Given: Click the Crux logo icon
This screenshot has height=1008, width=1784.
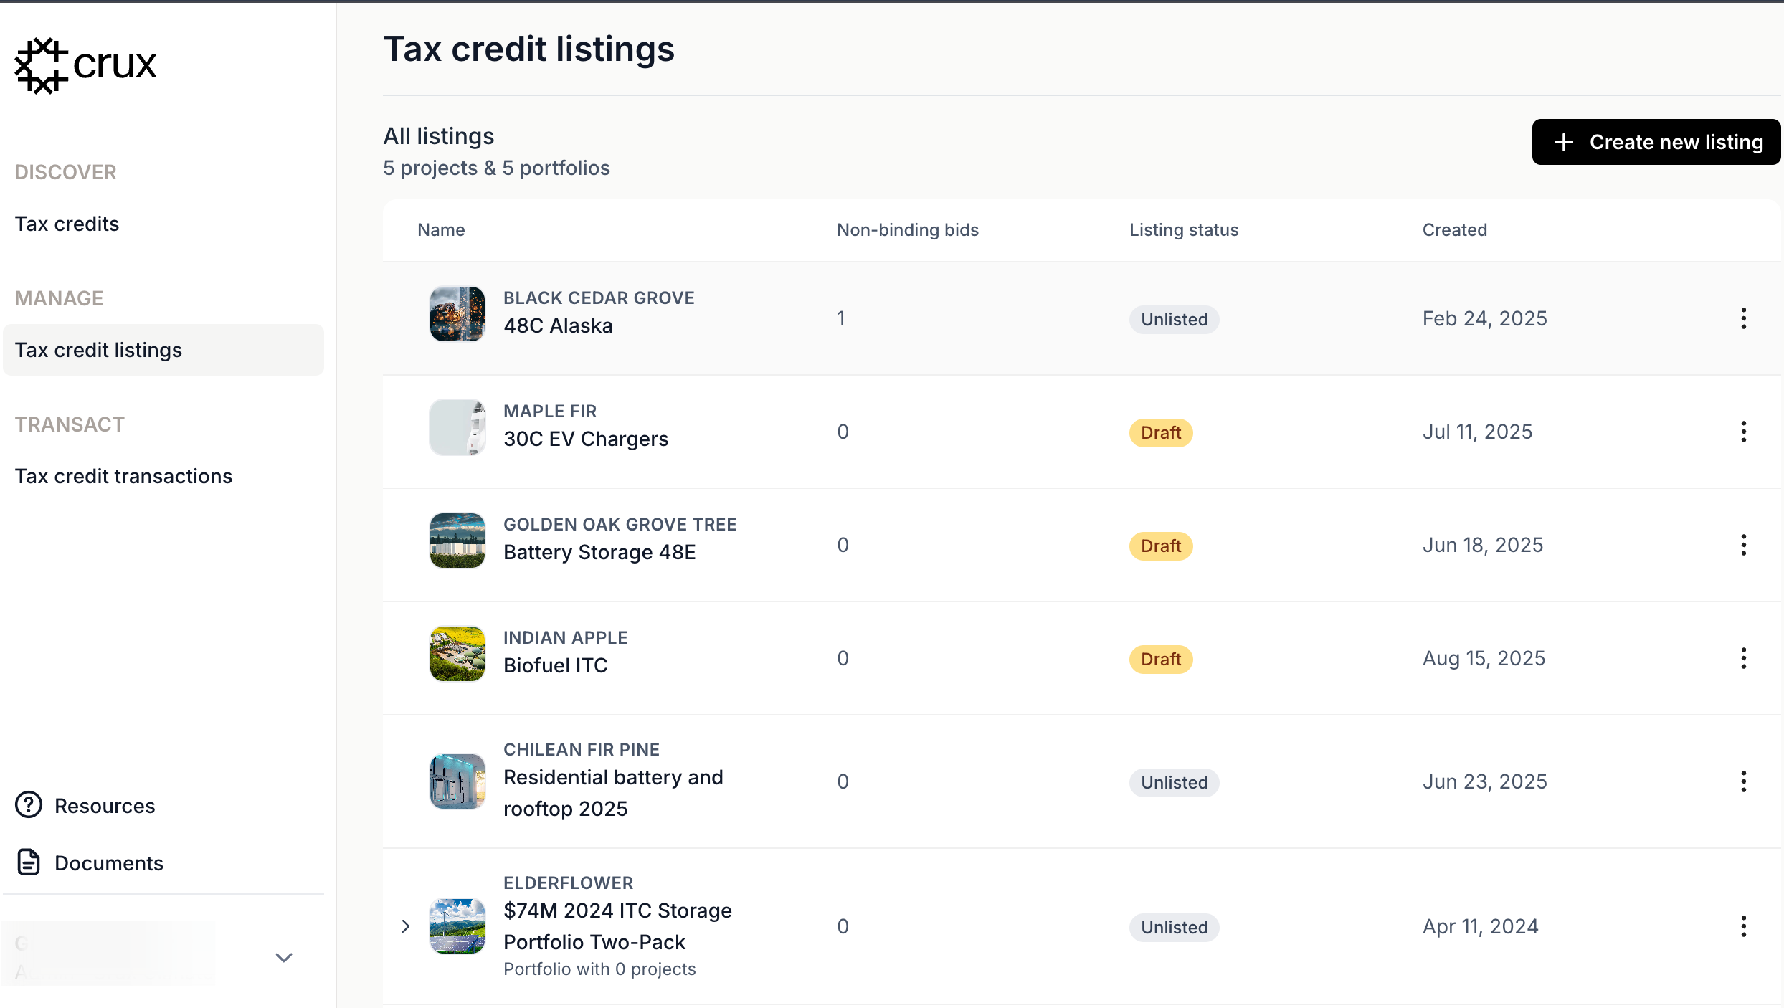Looking at the screenshot, I should coord(42,66).
